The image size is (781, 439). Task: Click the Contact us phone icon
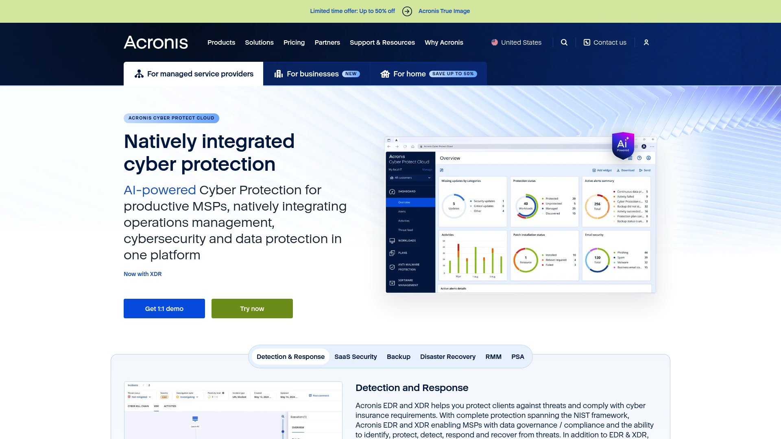point(587,42)
